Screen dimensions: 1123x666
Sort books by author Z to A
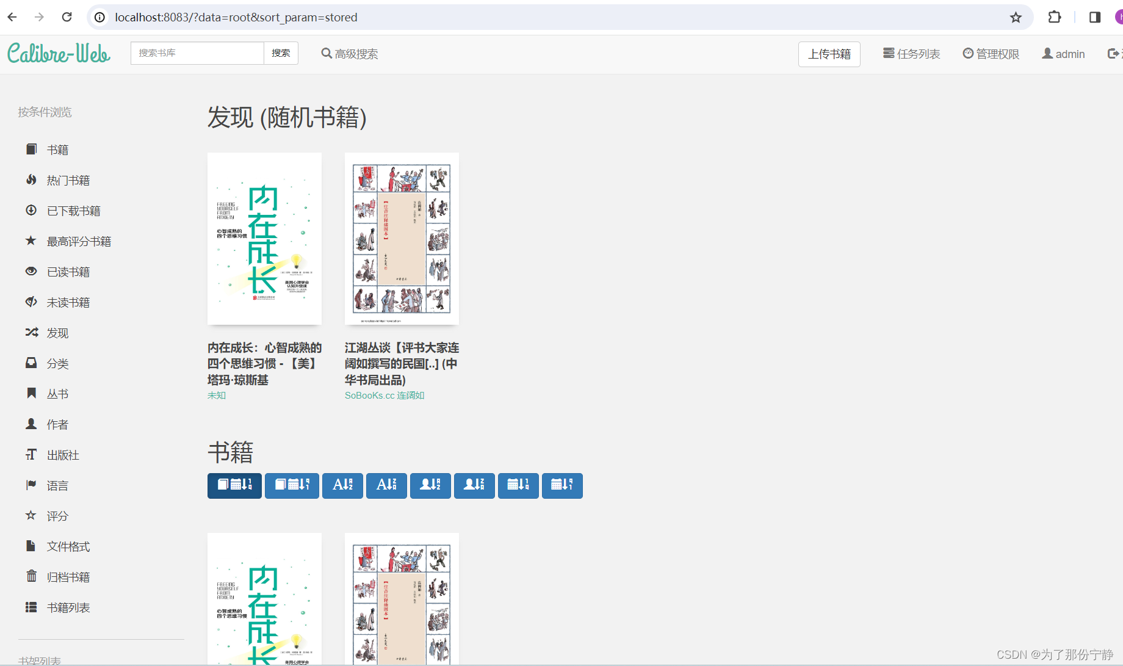474,485
